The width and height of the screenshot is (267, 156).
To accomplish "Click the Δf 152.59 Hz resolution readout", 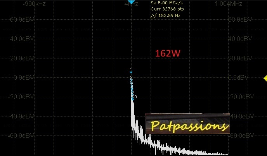I will pyautogui.click(x=165, y=15).
